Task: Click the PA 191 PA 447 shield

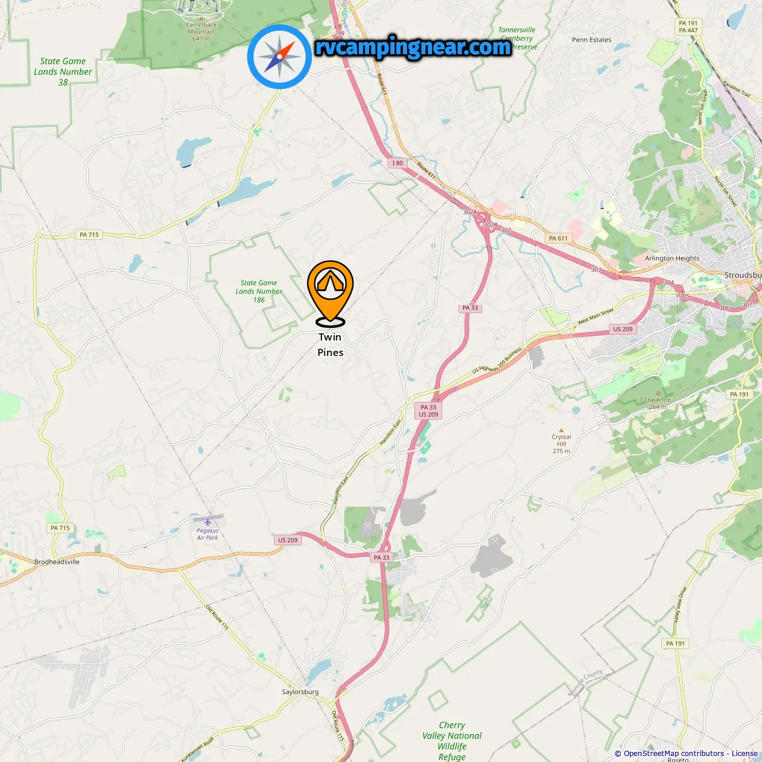Action: [688, 27]
